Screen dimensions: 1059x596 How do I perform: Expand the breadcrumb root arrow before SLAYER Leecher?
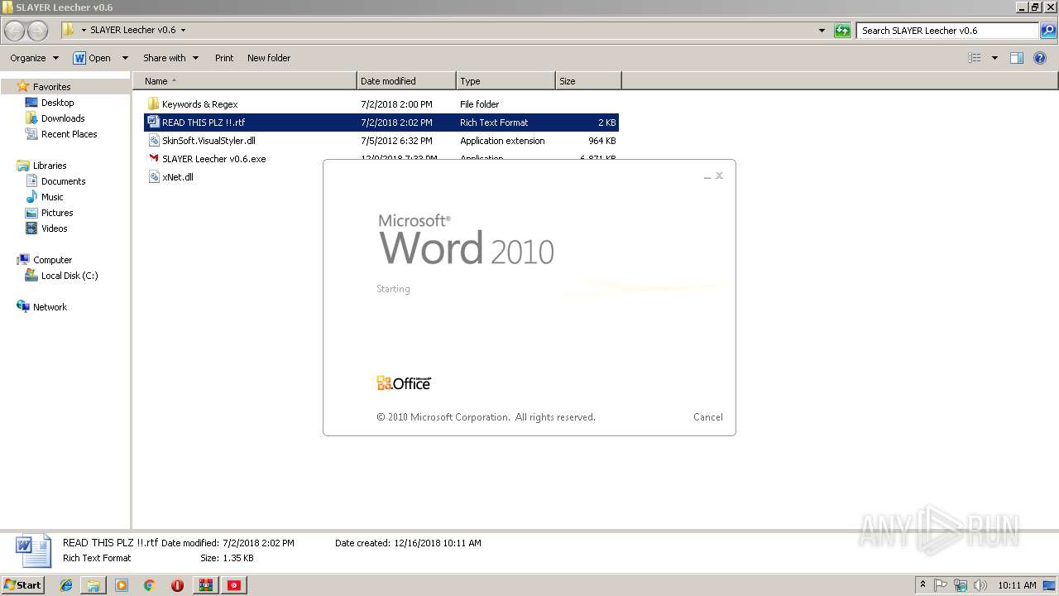(84, 31)
